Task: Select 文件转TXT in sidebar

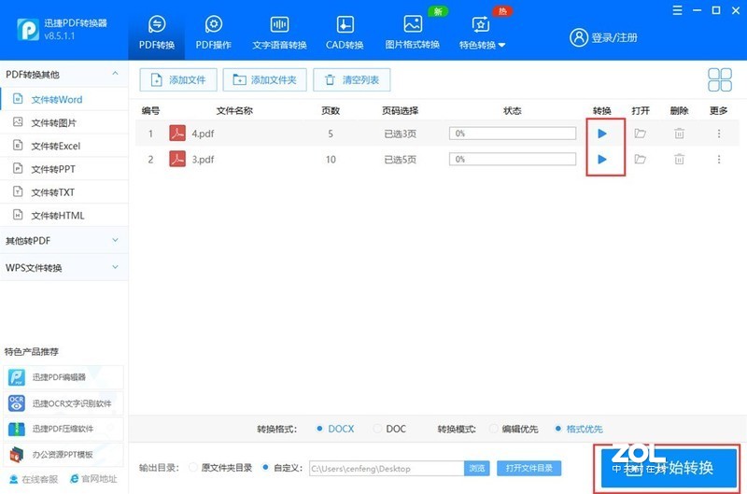Action: pos(63,192)
